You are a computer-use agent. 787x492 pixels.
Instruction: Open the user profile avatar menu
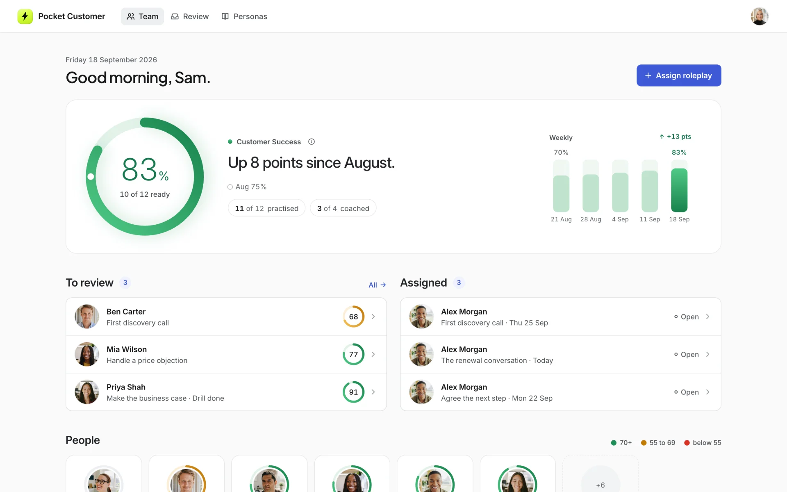(x=760, y=16)
